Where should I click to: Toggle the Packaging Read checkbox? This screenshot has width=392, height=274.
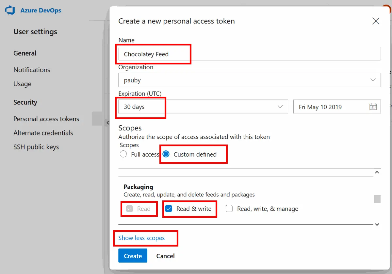[x=130, y=209]
